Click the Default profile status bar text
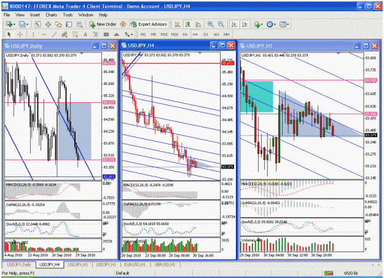 (x=122, y=273)
